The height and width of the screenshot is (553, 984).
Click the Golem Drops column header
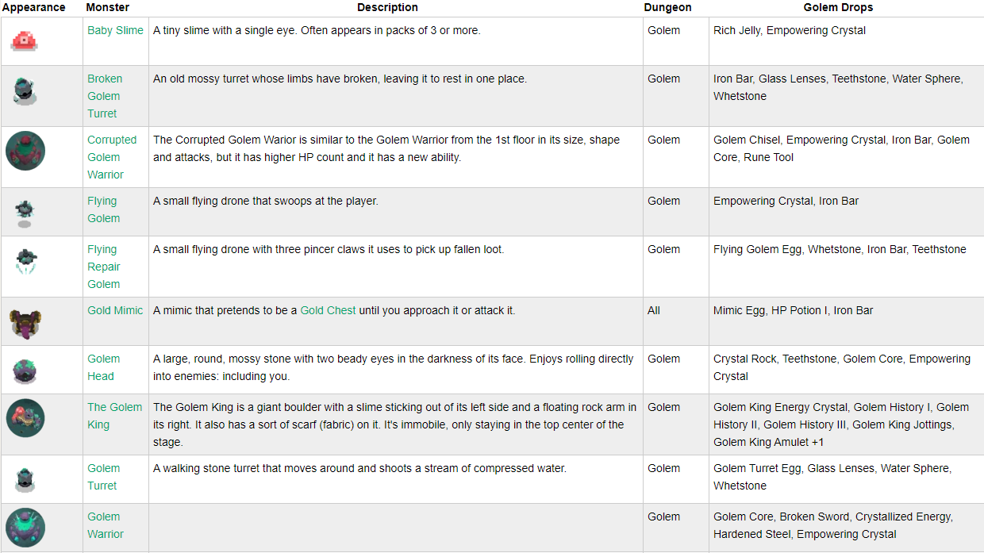[838, 7]
